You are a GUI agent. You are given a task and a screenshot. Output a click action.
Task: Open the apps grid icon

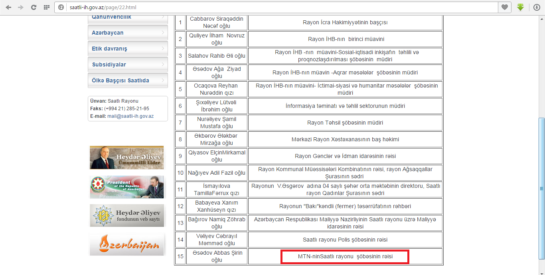point(46,7)
